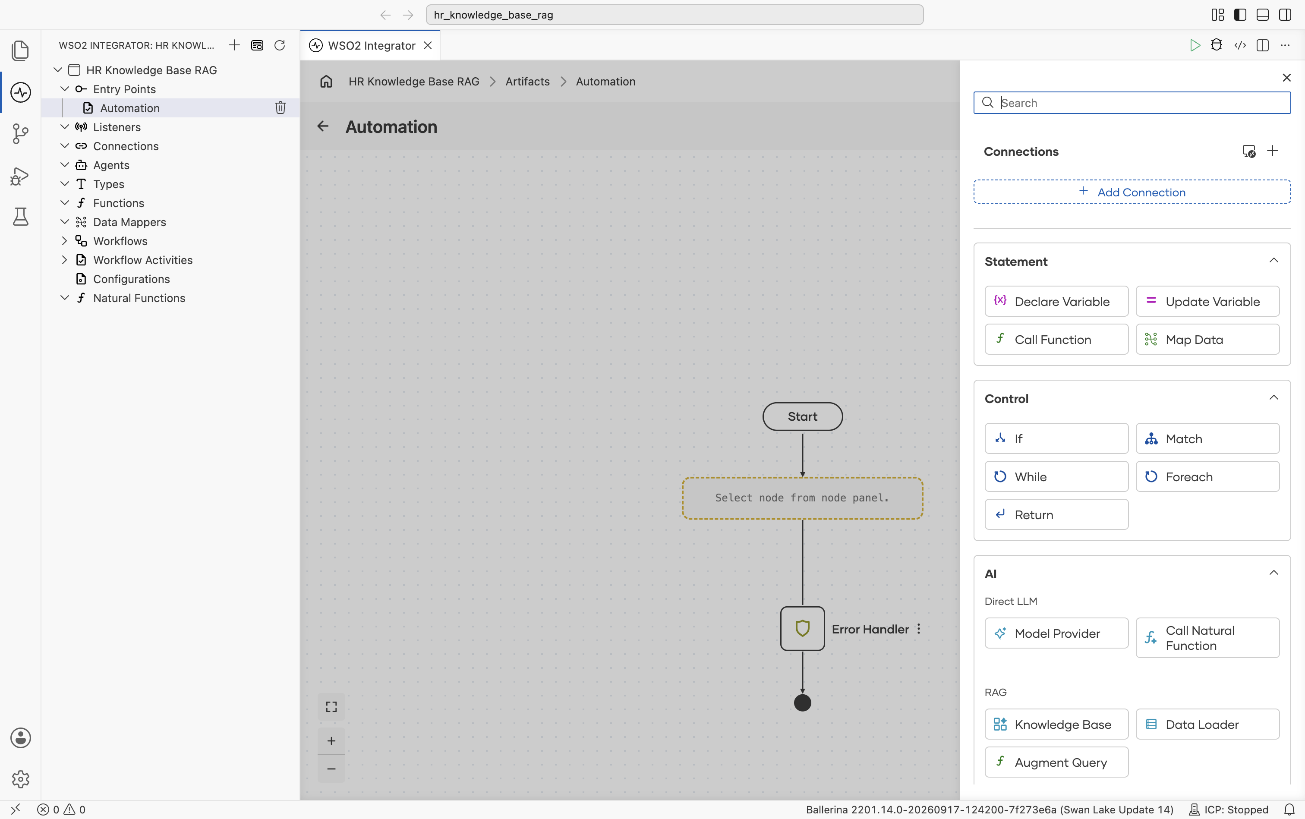Click the add plus icon in sidebar header
1305x819 pixels.
tap(234, 45)
